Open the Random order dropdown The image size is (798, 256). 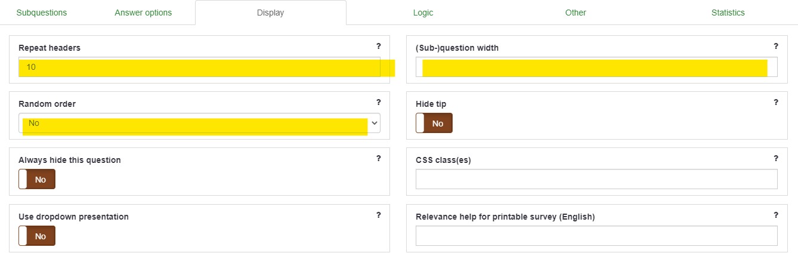click(199, 123)
